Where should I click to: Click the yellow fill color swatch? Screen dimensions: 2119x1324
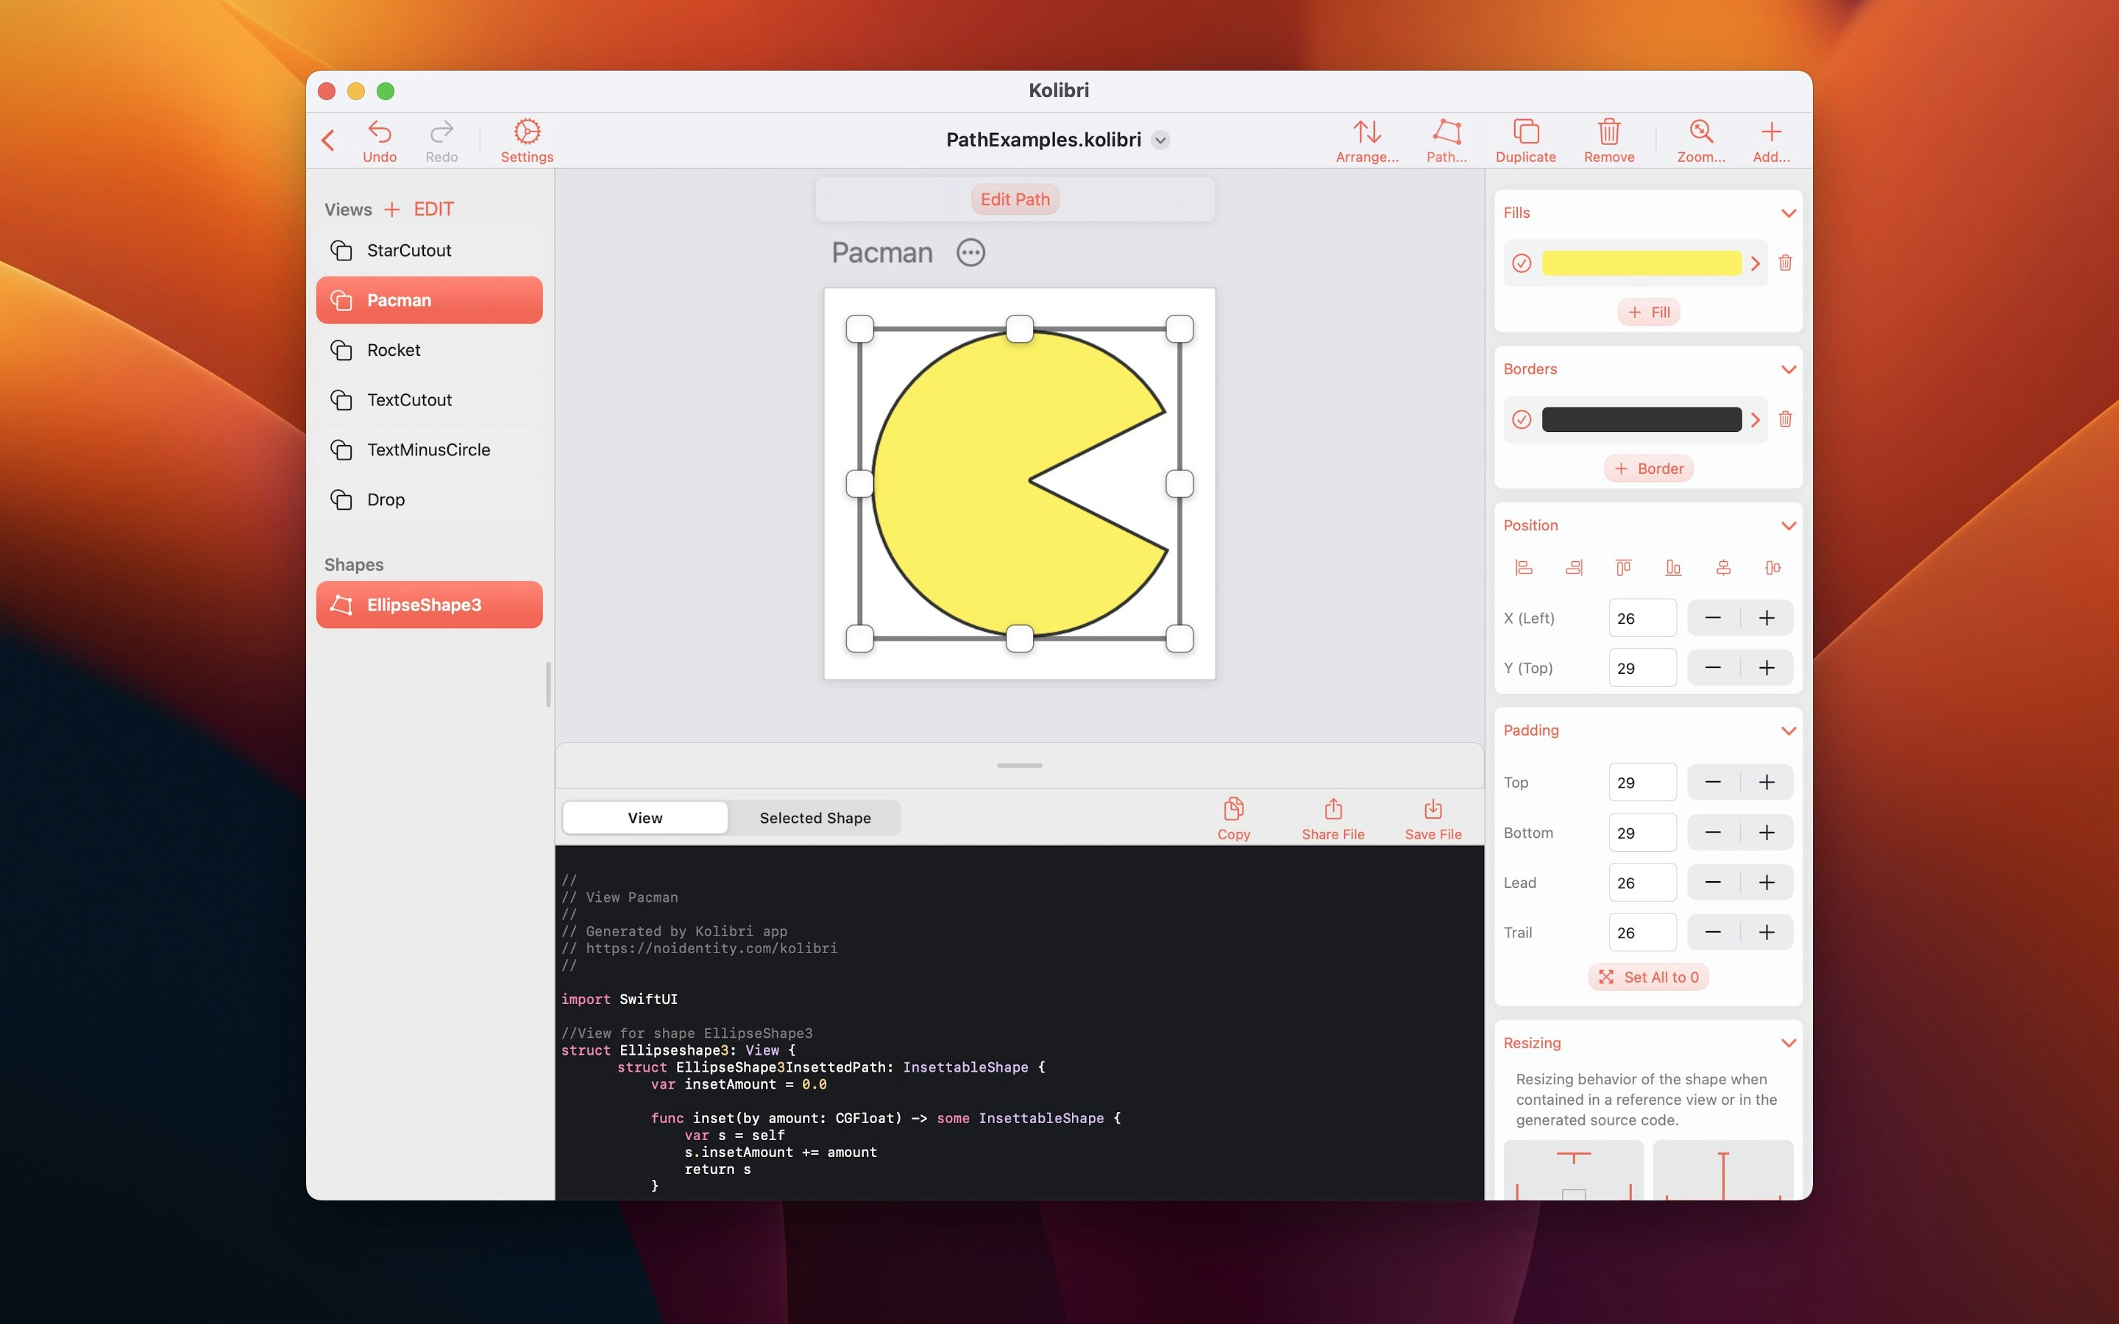[x=1641, y=263]
